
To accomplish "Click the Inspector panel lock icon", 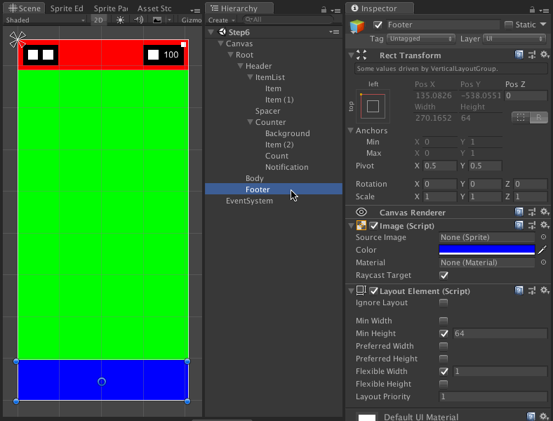I will pos(532,10).
